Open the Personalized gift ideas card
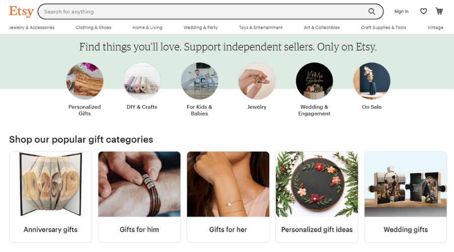 click(x=317, y=197)
